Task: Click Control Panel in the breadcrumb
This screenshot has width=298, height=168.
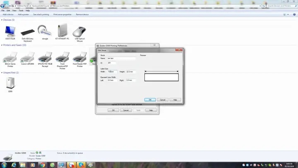Action: point(23,6)
